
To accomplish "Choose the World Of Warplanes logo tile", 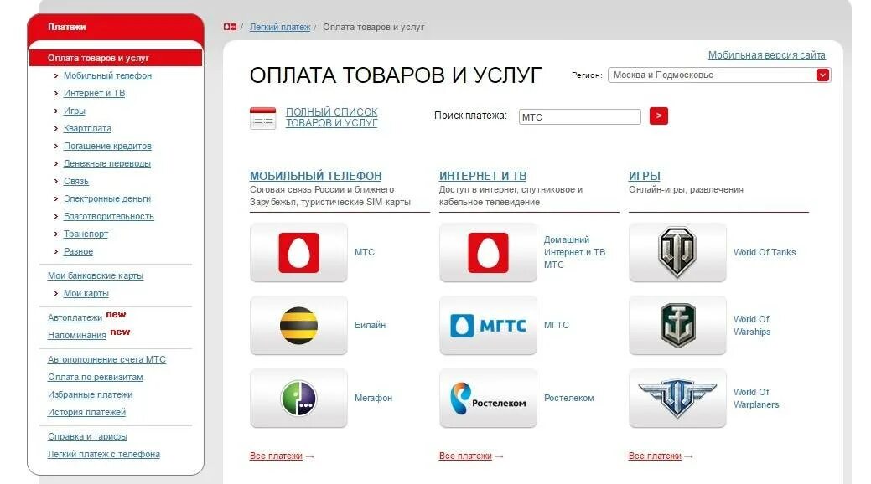I will (677, 398).
